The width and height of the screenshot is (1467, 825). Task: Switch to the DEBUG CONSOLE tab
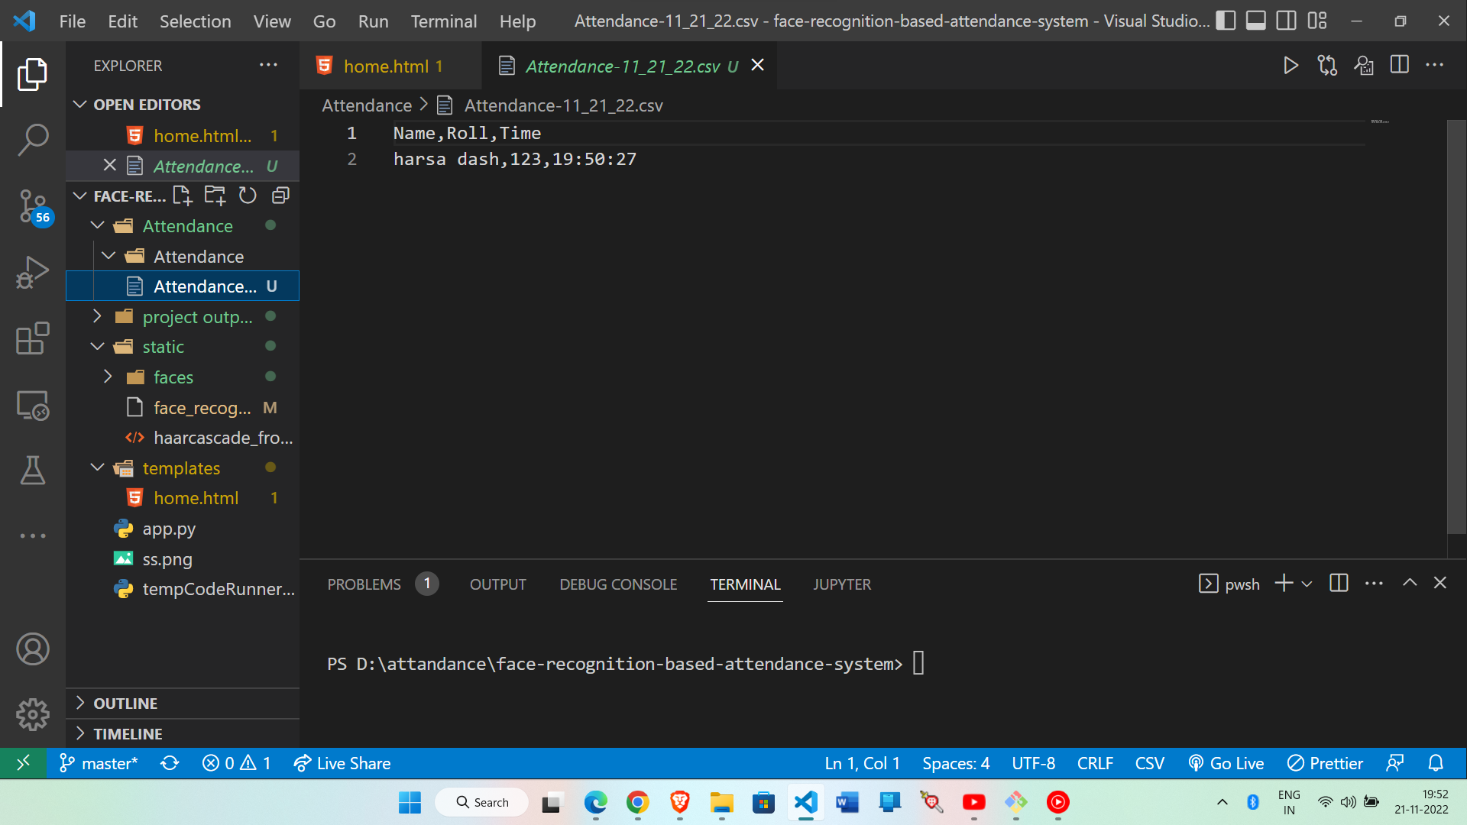[618, 584]
